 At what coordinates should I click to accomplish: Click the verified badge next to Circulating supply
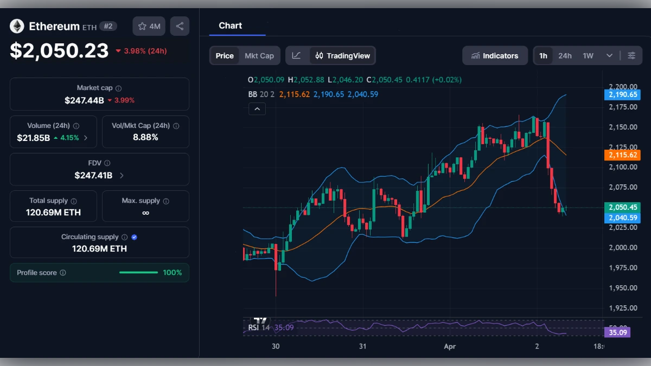[133, 236]
